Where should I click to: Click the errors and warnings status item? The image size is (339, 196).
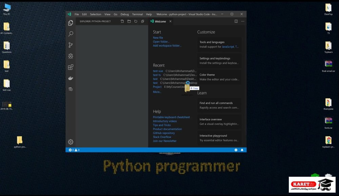click(x=74, y=150)
